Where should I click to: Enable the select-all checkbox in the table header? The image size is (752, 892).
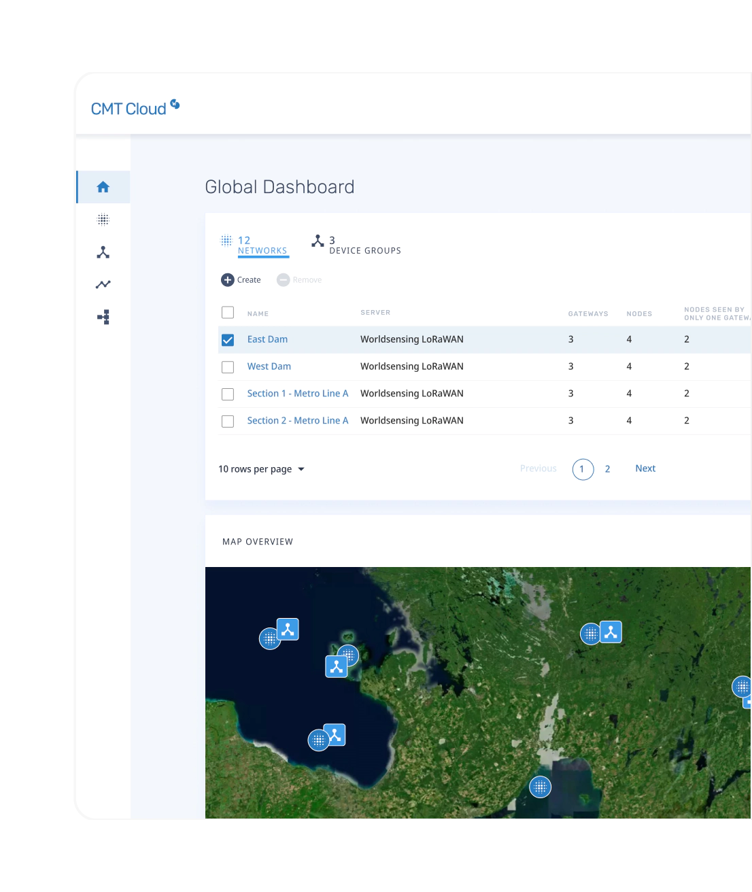click(228, 313)
